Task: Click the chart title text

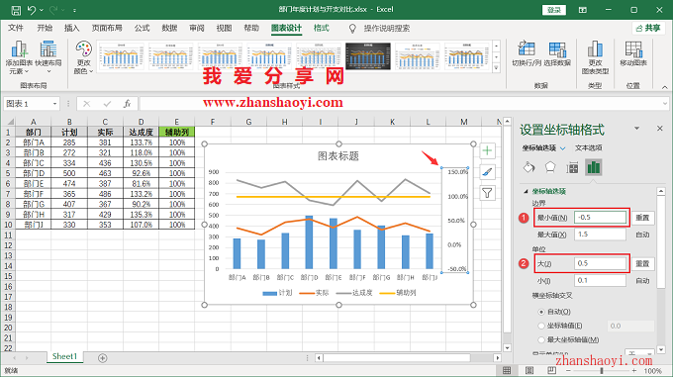Action: coord(338,156)
